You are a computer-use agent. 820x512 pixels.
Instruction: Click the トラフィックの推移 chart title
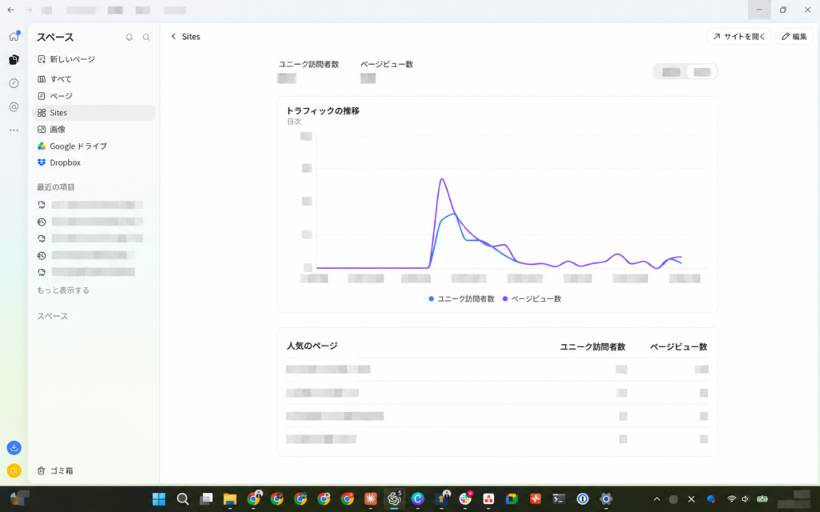323,110
